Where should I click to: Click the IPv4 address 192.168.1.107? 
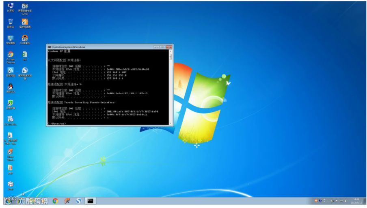(x=117, y=72)
